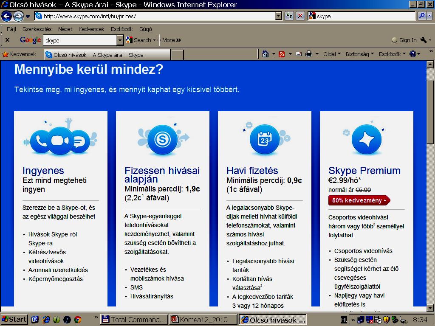Screen dimensions: 435x326
Task: Click the security shield tray icon
Action: pos(386,320)
